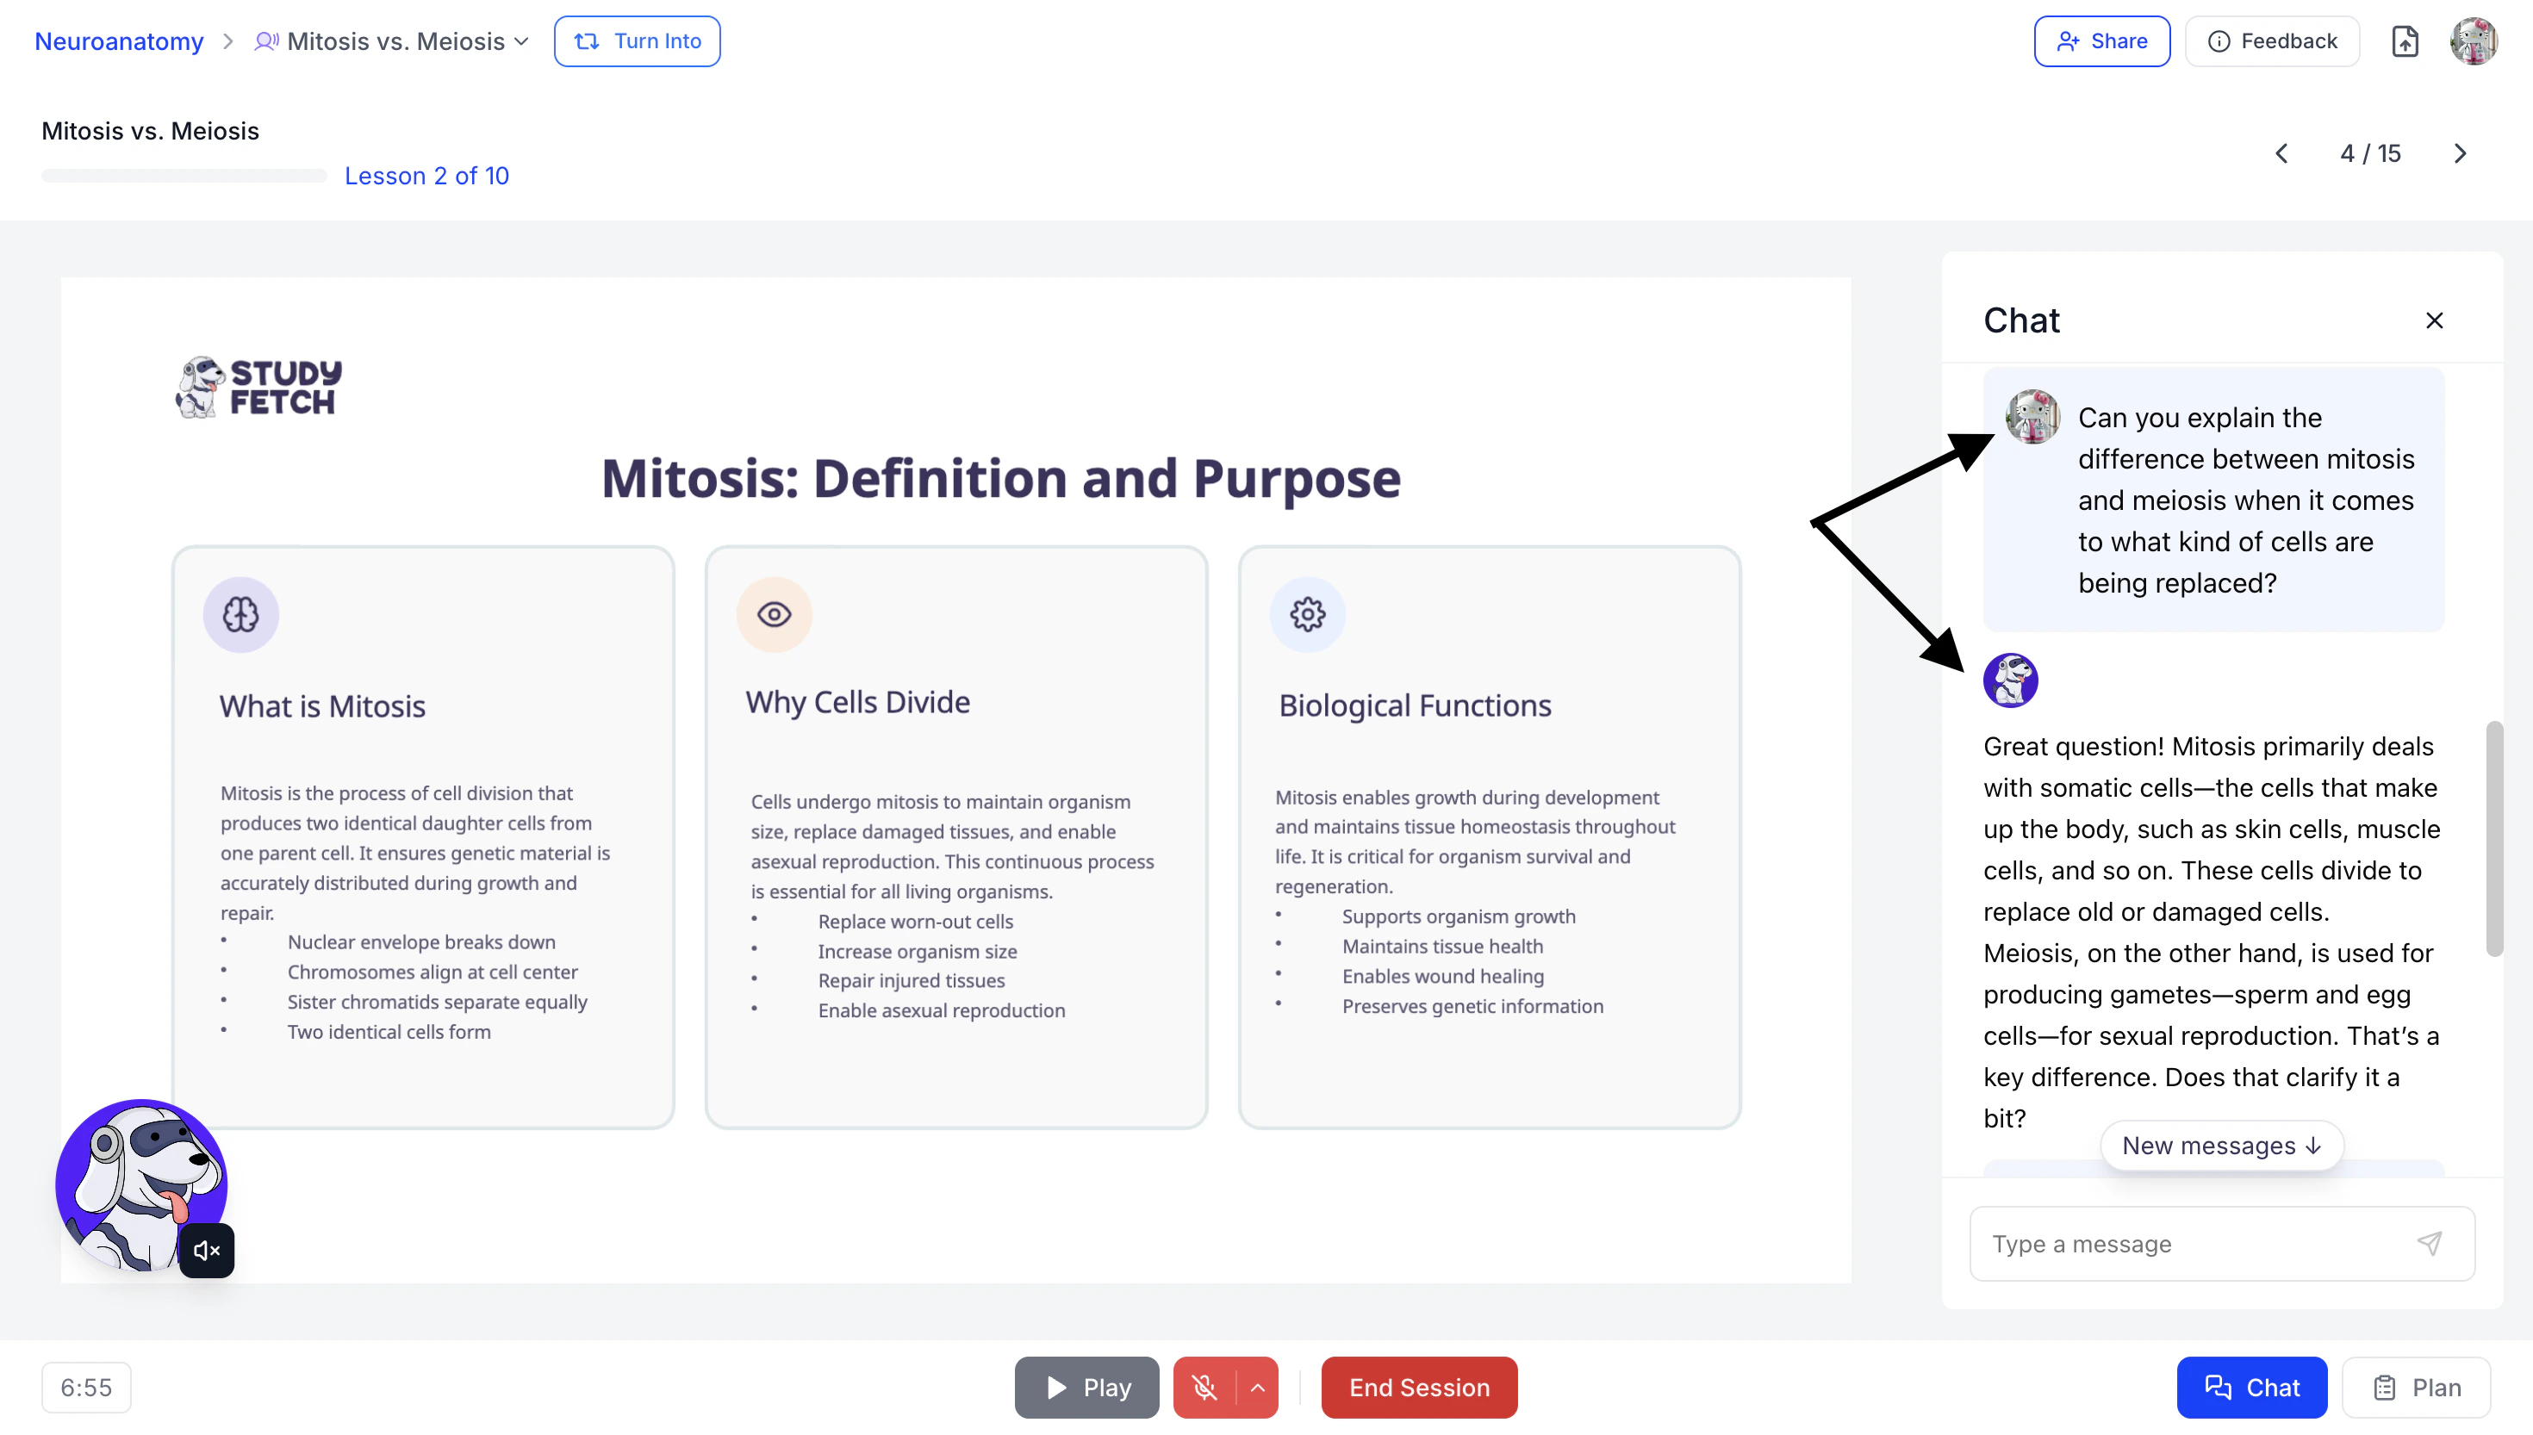Screen dimensions: 2533x1435
Task: Click the eye icon in Why Cells Divide card
Action: pyautogui.click(x=774, y=614)
